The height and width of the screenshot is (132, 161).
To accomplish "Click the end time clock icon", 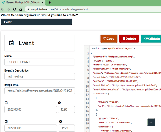I will 60,121.
